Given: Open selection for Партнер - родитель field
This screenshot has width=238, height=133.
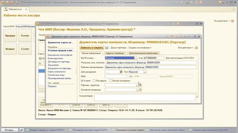Looking at the screenshot, I should click(138, 85).
